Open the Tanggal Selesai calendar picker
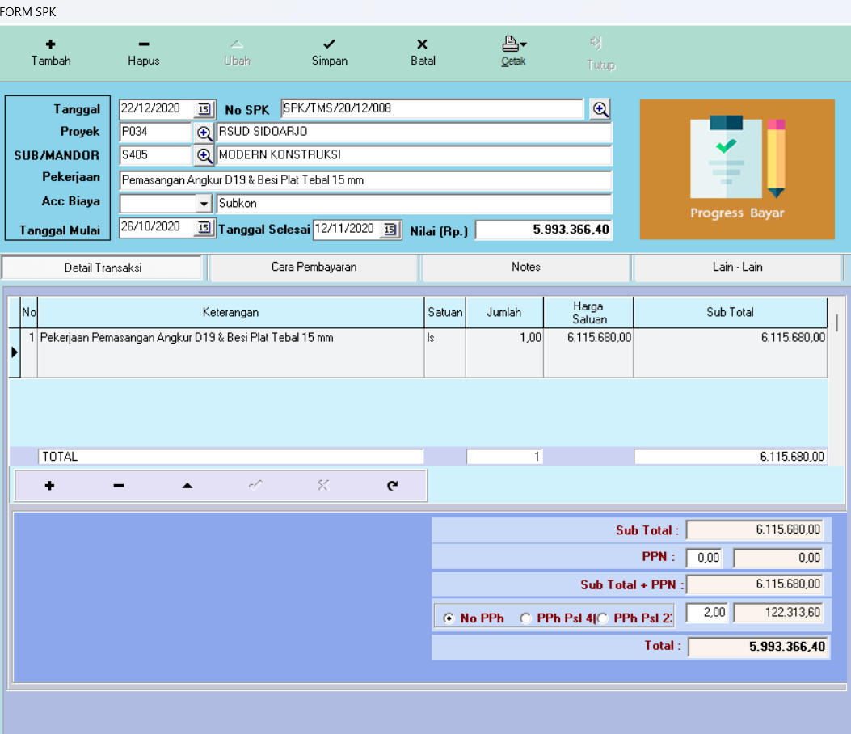Image resolution: width=851 pixels, height=734 pixels. pos(390,230)
